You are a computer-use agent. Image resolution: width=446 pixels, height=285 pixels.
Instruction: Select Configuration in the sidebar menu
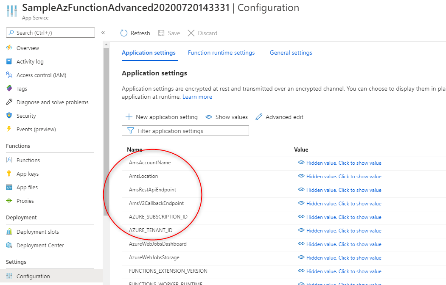click(x=33, y=276)
